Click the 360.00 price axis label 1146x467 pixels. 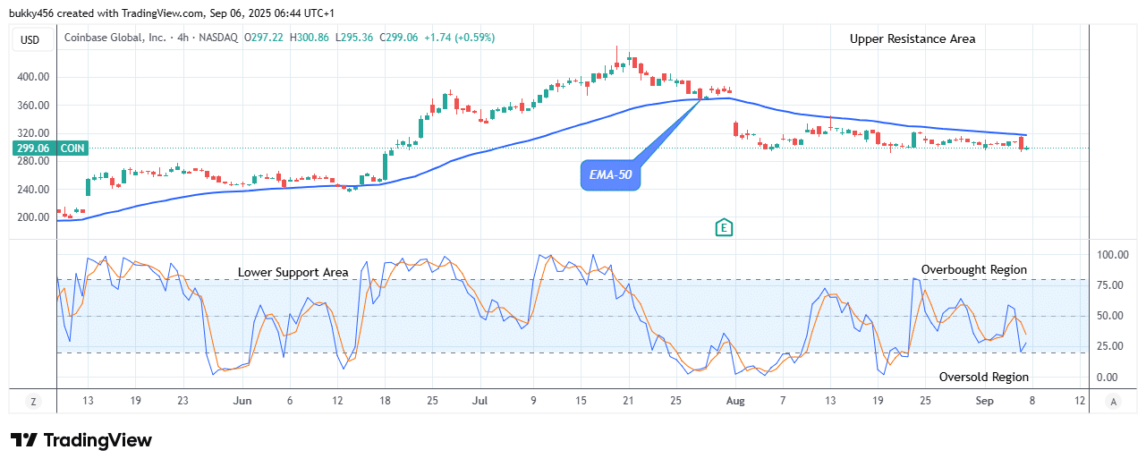[31, 106]
